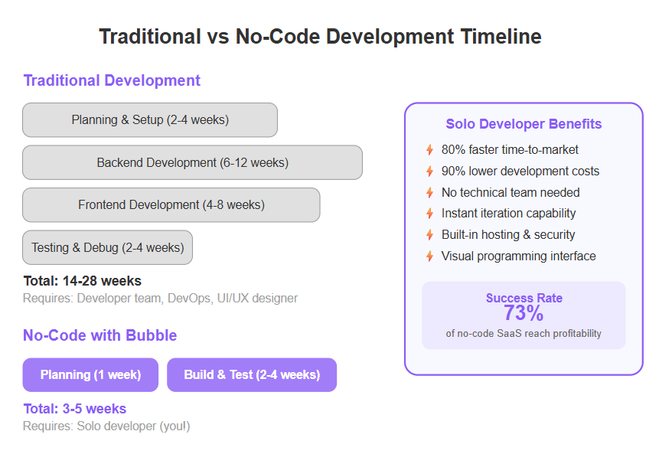Select the Build & Test (2-4 weeks) block

tap(252, 374)
